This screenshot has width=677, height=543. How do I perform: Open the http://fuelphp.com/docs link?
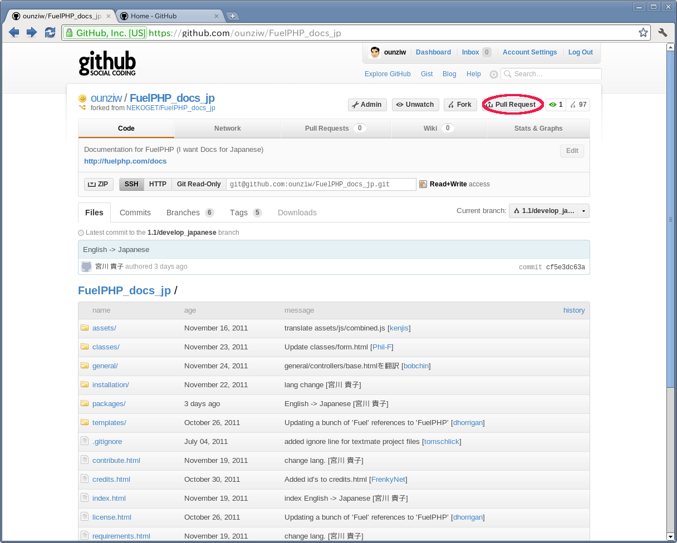coord(125,161)
